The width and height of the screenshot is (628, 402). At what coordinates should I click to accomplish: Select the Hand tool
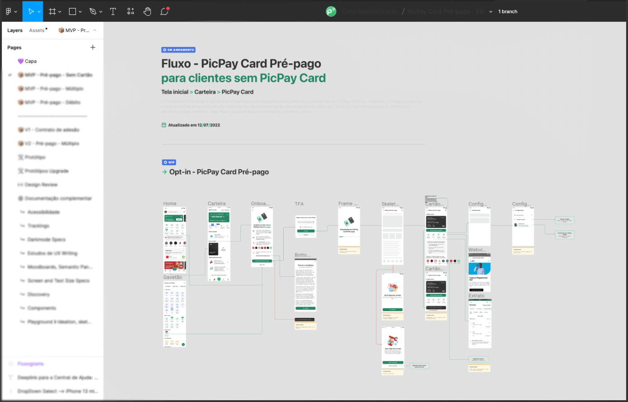pos(147,11)
